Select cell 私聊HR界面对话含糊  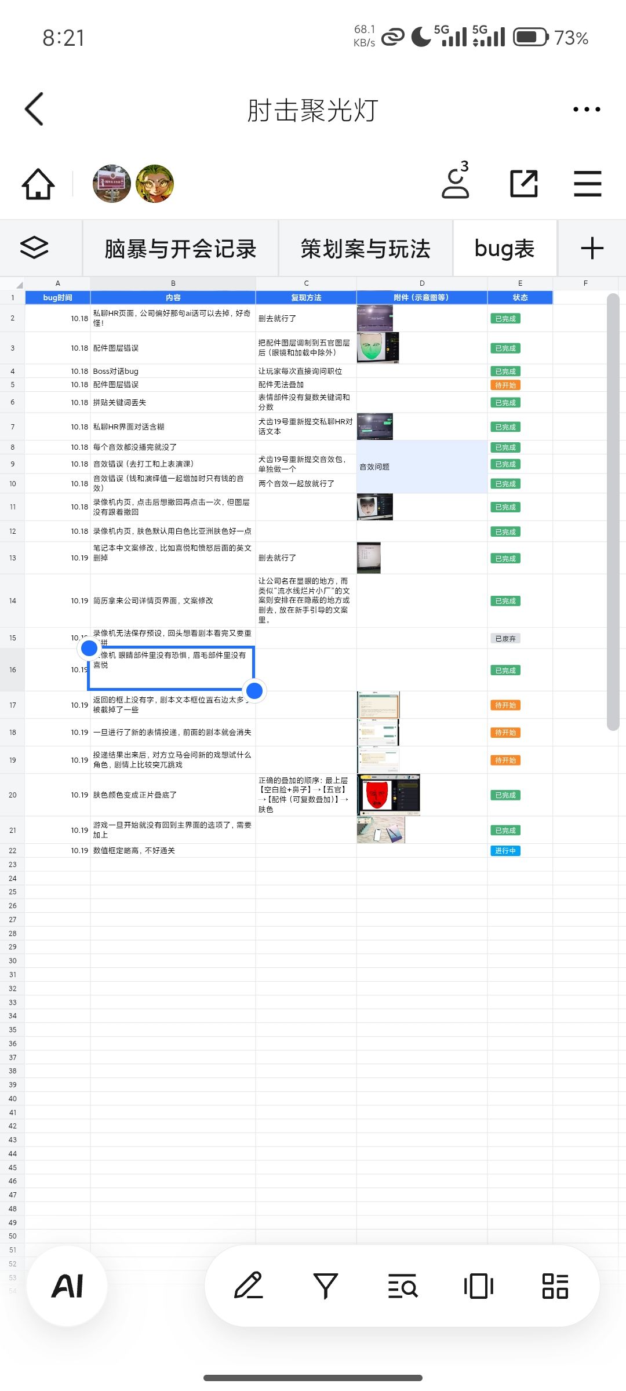click(173, 427)
